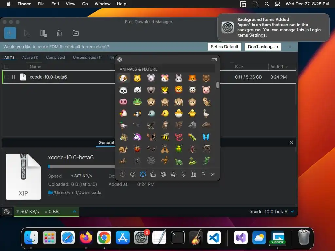This screenshot has height=251, width=335.
Task: Pick the snail emoji
Action: (x=123, y=149)
